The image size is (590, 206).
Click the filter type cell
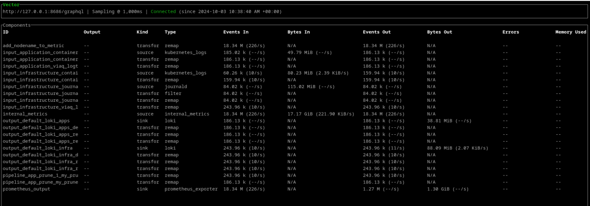pos(173,93)
